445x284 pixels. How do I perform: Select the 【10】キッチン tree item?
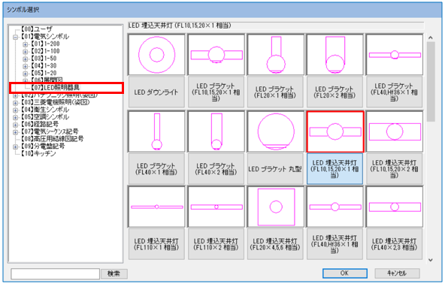click(x=38, y=153)
